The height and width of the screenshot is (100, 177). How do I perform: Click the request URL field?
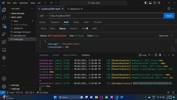point(106,16)
